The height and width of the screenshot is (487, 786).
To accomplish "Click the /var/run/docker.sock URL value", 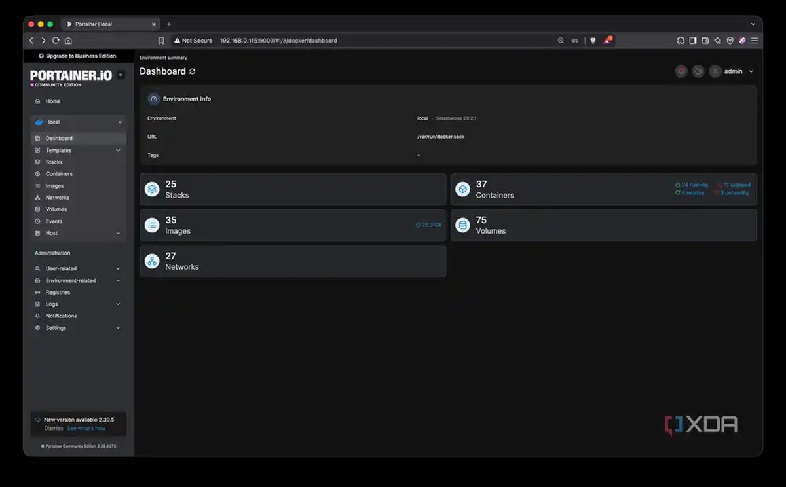I will click(x=442, y=137).
